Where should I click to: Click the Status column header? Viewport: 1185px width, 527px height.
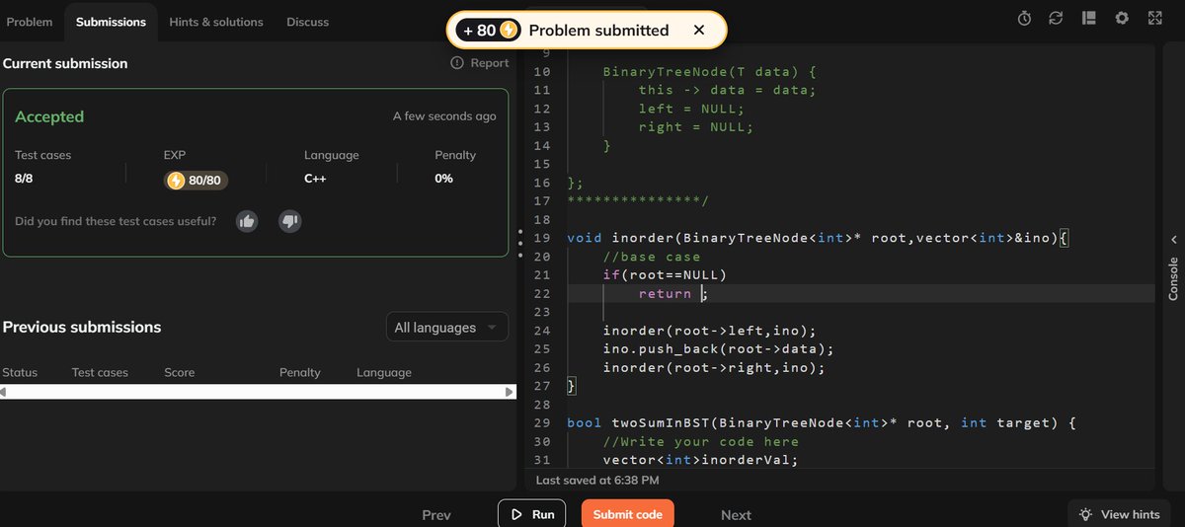point(20,372)
